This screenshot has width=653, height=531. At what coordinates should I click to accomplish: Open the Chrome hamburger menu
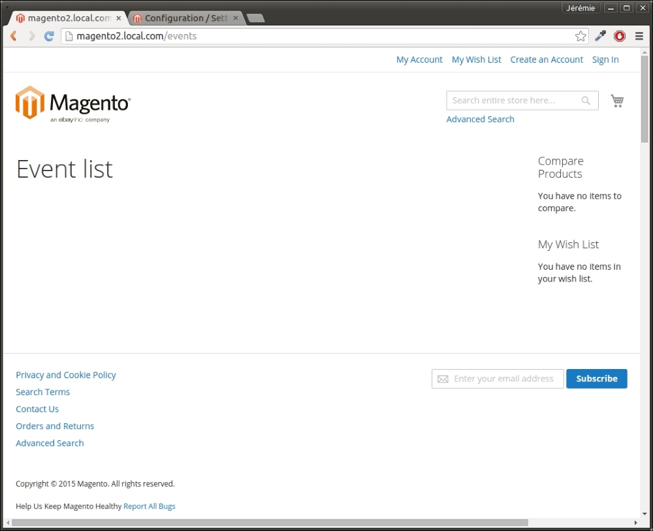pyautogui.click(x=639, y=37)
